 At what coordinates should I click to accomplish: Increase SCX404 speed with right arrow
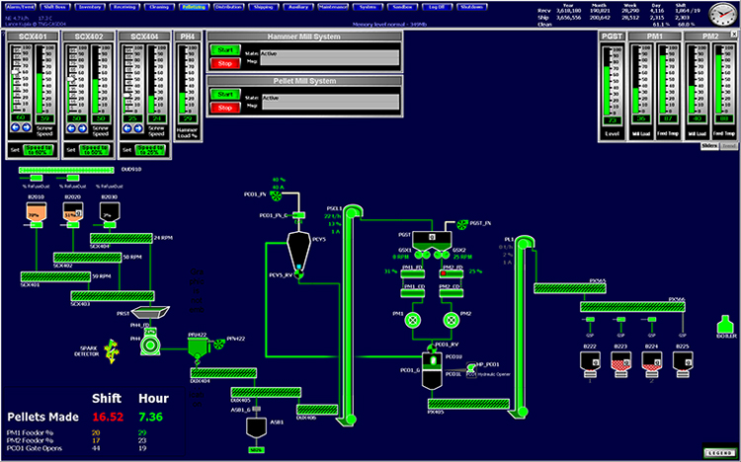click(138, 128)
